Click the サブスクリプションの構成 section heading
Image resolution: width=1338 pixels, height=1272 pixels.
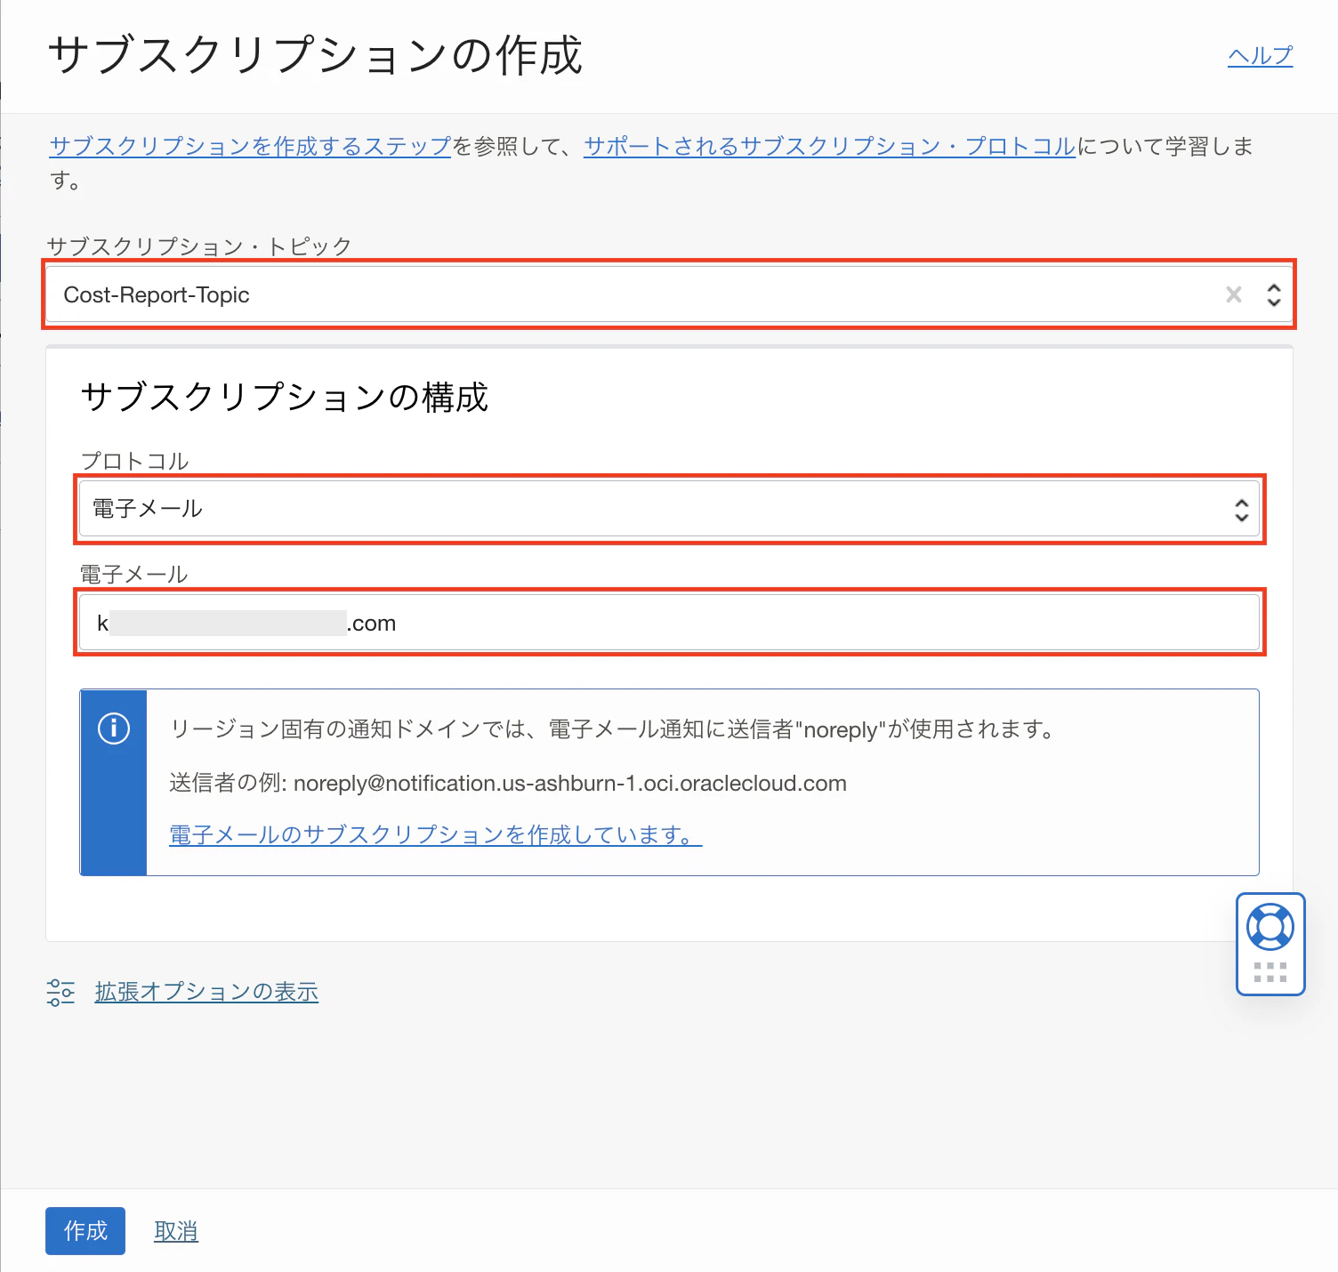pyautogui.click(x=285, y=397)
